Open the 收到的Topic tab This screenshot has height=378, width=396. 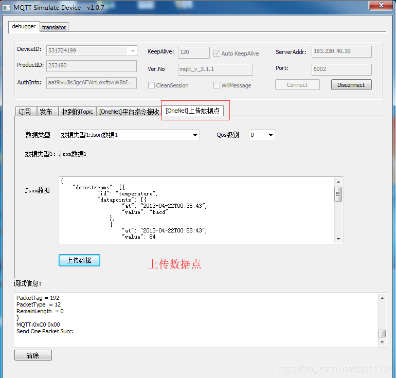77,112
